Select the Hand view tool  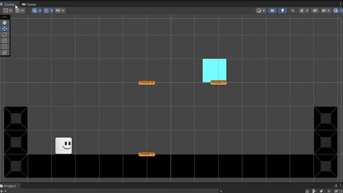click(5, 23)
